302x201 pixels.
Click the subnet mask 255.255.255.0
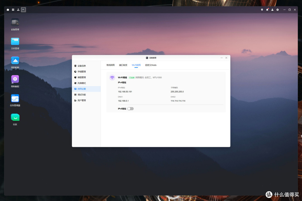[x=177, y=92]
